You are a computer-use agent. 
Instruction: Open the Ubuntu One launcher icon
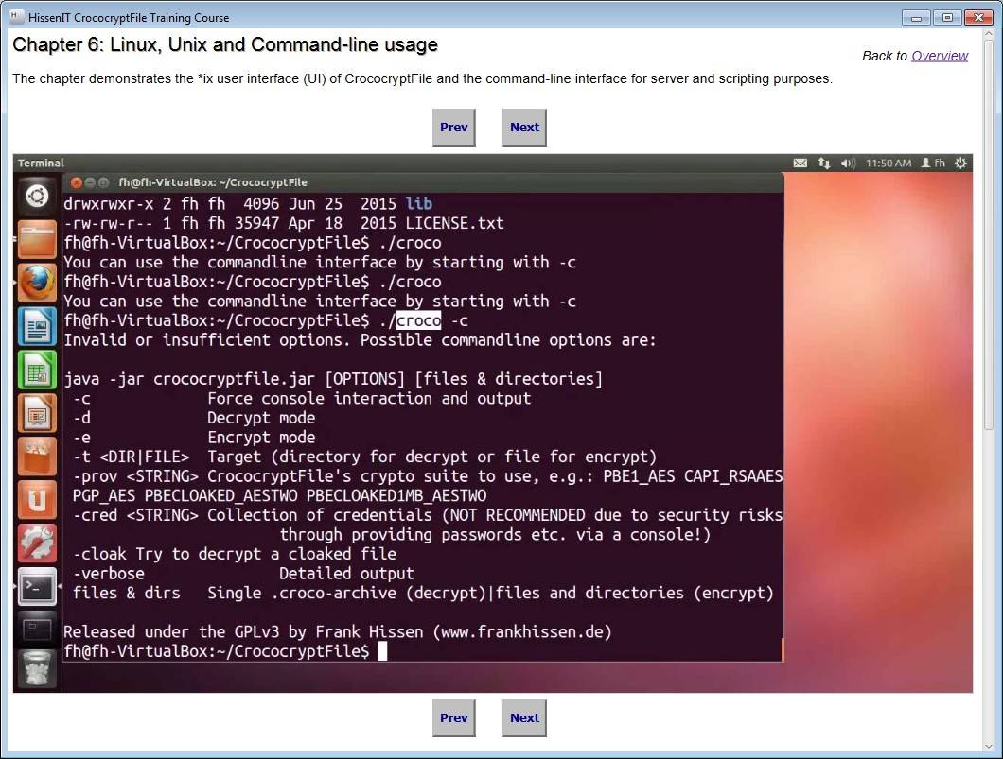[x=37, y=500]
